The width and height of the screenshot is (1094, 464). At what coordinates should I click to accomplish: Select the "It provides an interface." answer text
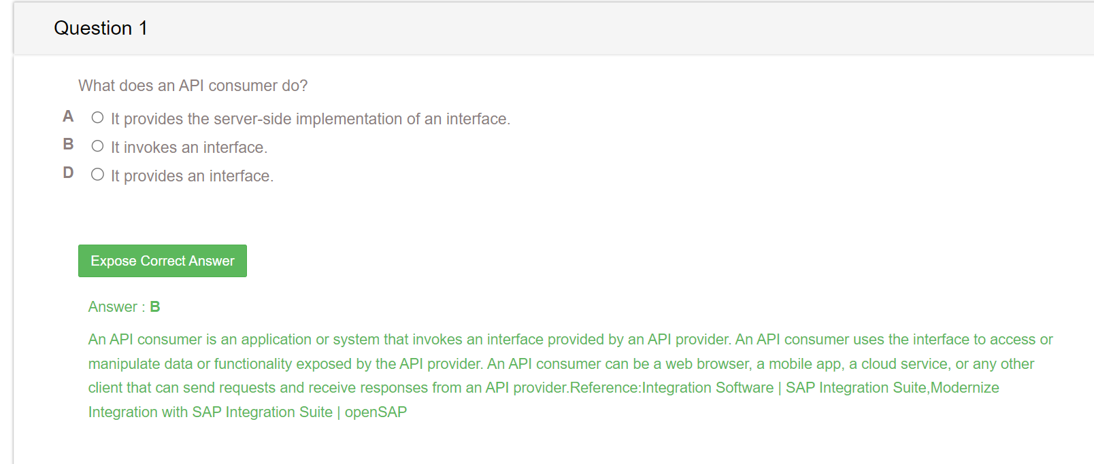click(192, 176)
